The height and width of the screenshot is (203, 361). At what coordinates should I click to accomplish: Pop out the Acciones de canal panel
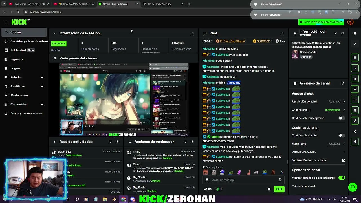342,83
